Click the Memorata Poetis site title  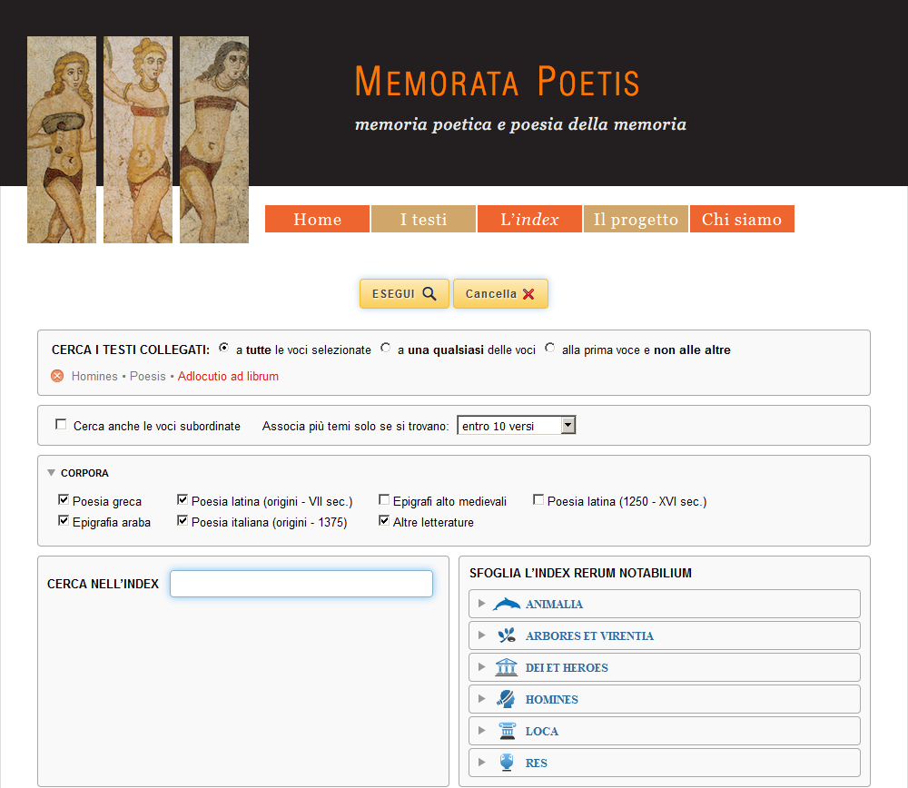(497, 81)
